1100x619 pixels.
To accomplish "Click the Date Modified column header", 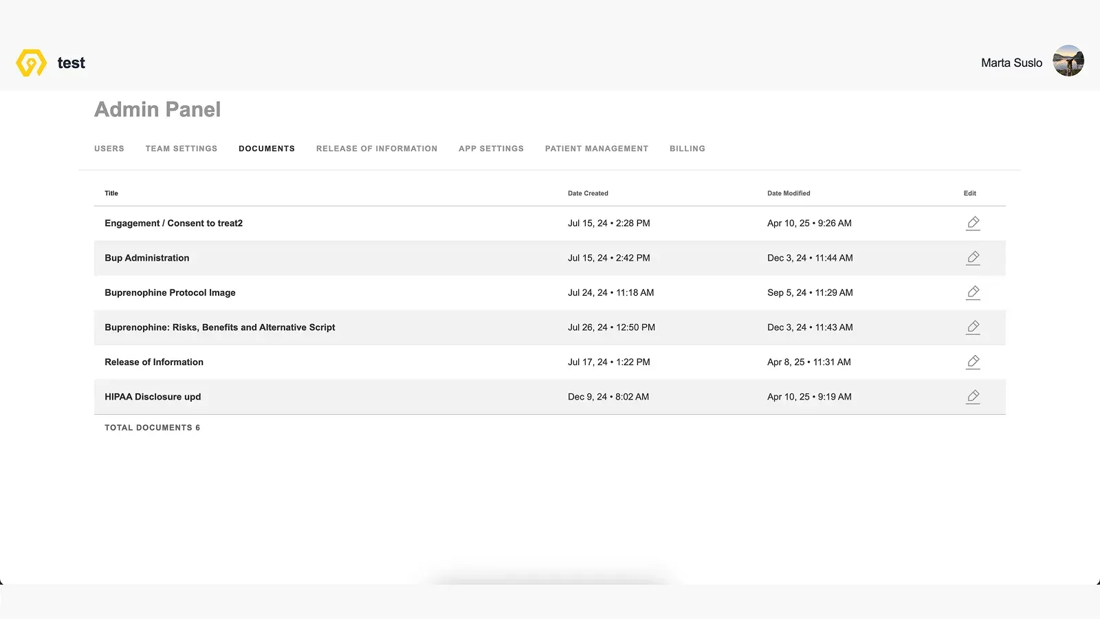I will coord(789,193).
